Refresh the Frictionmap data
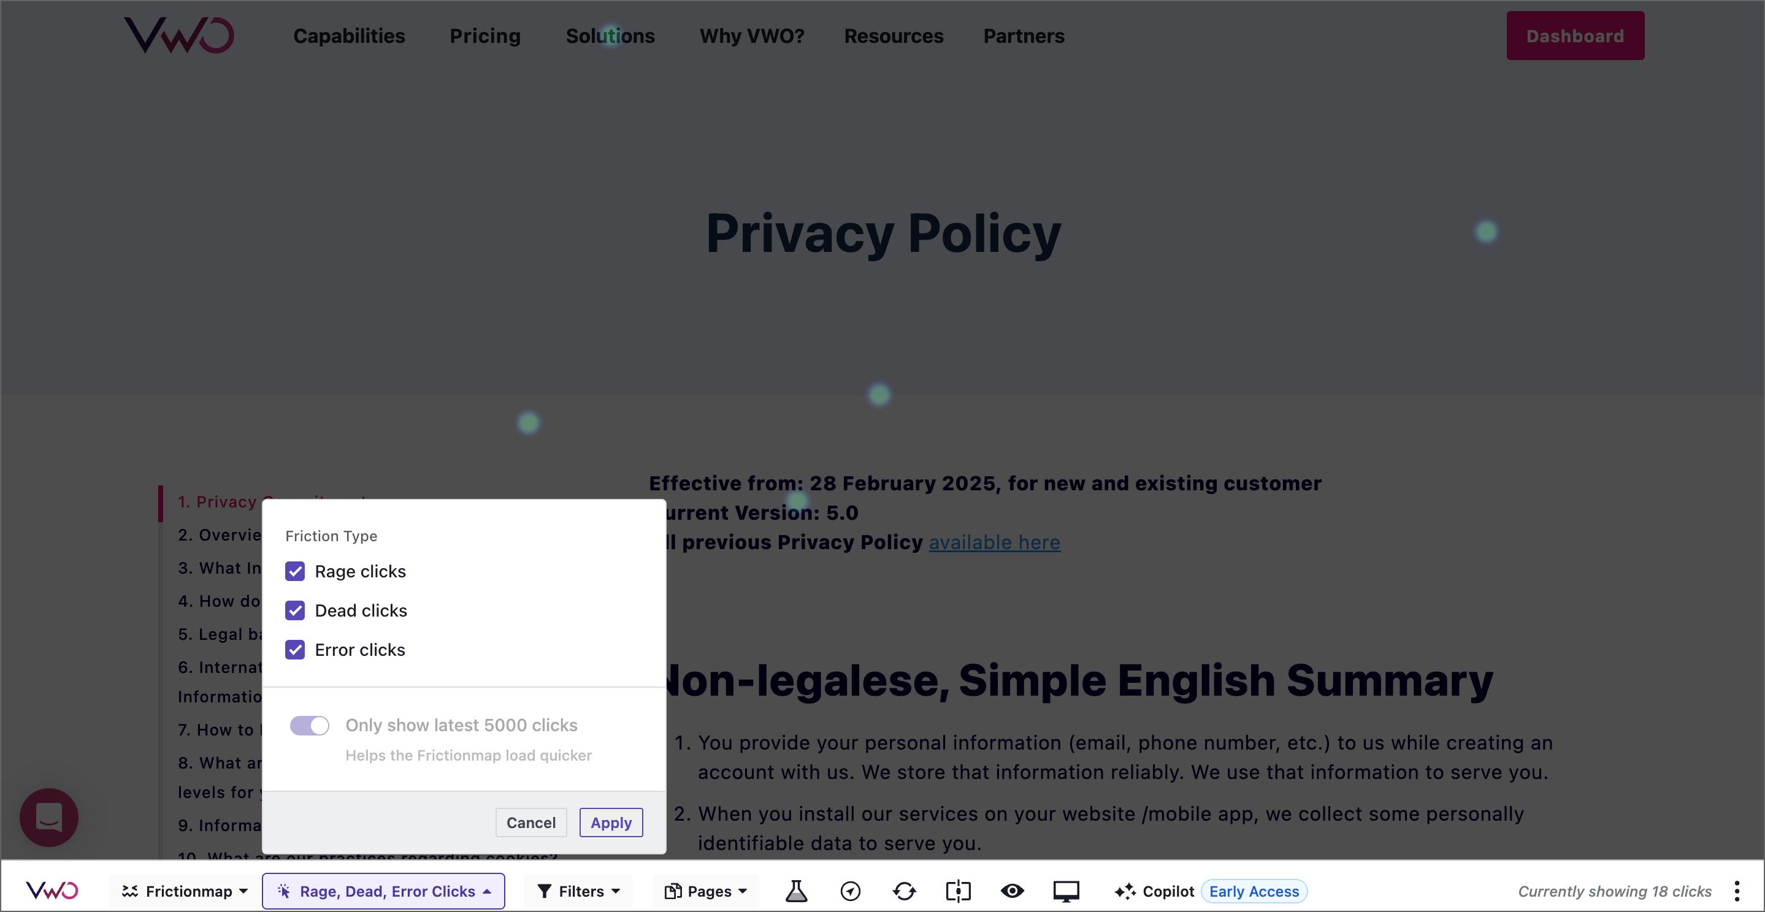The image size is (1765, 912). [x=905, y=891]
